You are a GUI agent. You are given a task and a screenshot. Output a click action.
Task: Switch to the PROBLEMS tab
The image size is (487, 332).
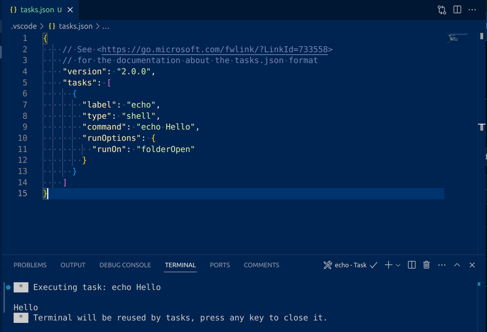click(30, 265)
